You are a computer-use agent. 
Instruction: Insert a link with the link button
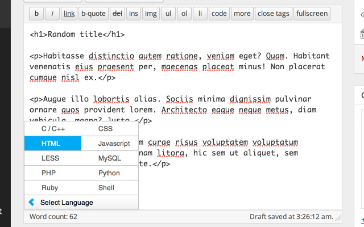pyautogui.click(x=69, y=13)
